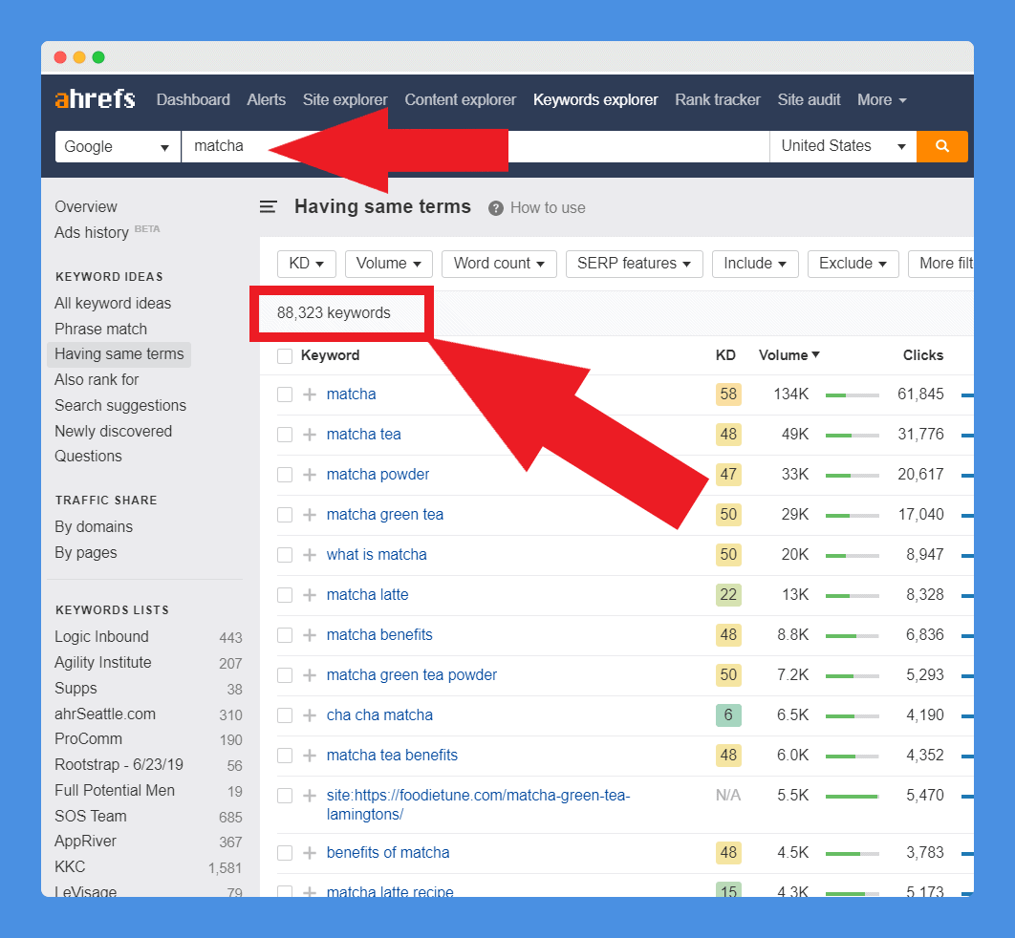Screen dimensions: 1015x938
Task: Select Questions in the sidebar
Action: 88,456
